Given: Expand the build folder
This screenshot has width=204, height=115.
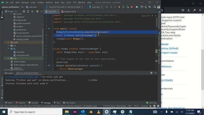Looking at the screenshot, I should (x=8, y=42).
